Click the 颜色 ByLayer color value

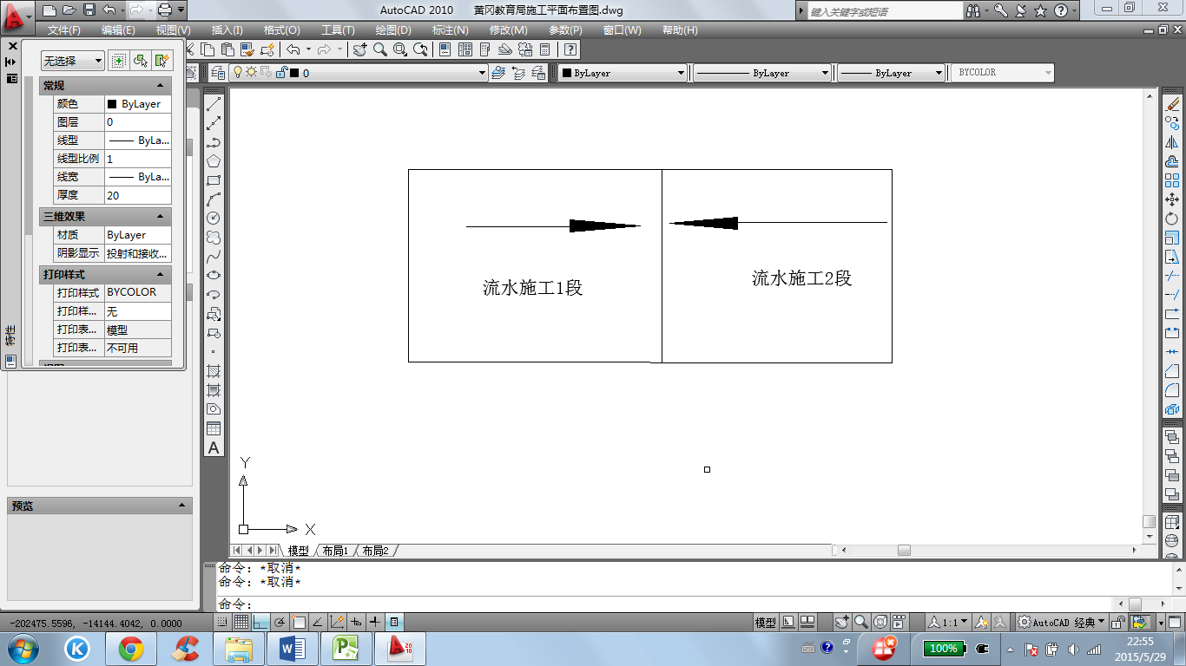click(138, 104)
